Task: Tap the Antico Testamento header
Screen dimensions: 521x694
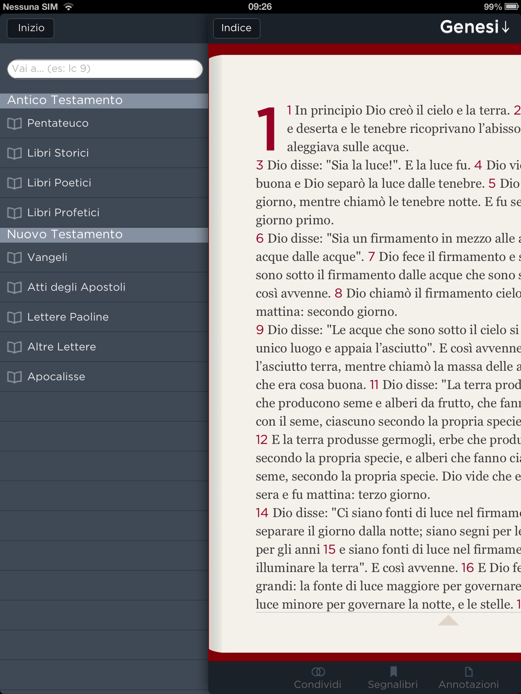Action: (104, 101)
